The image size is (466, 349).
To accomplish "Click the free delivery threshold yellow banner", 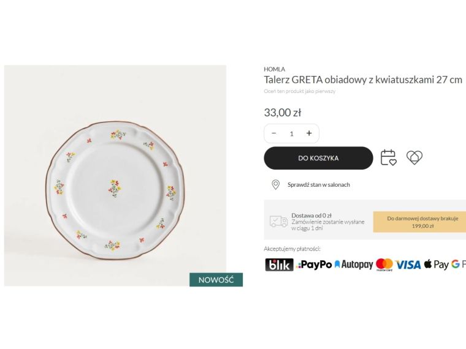I will coord(421,222).
